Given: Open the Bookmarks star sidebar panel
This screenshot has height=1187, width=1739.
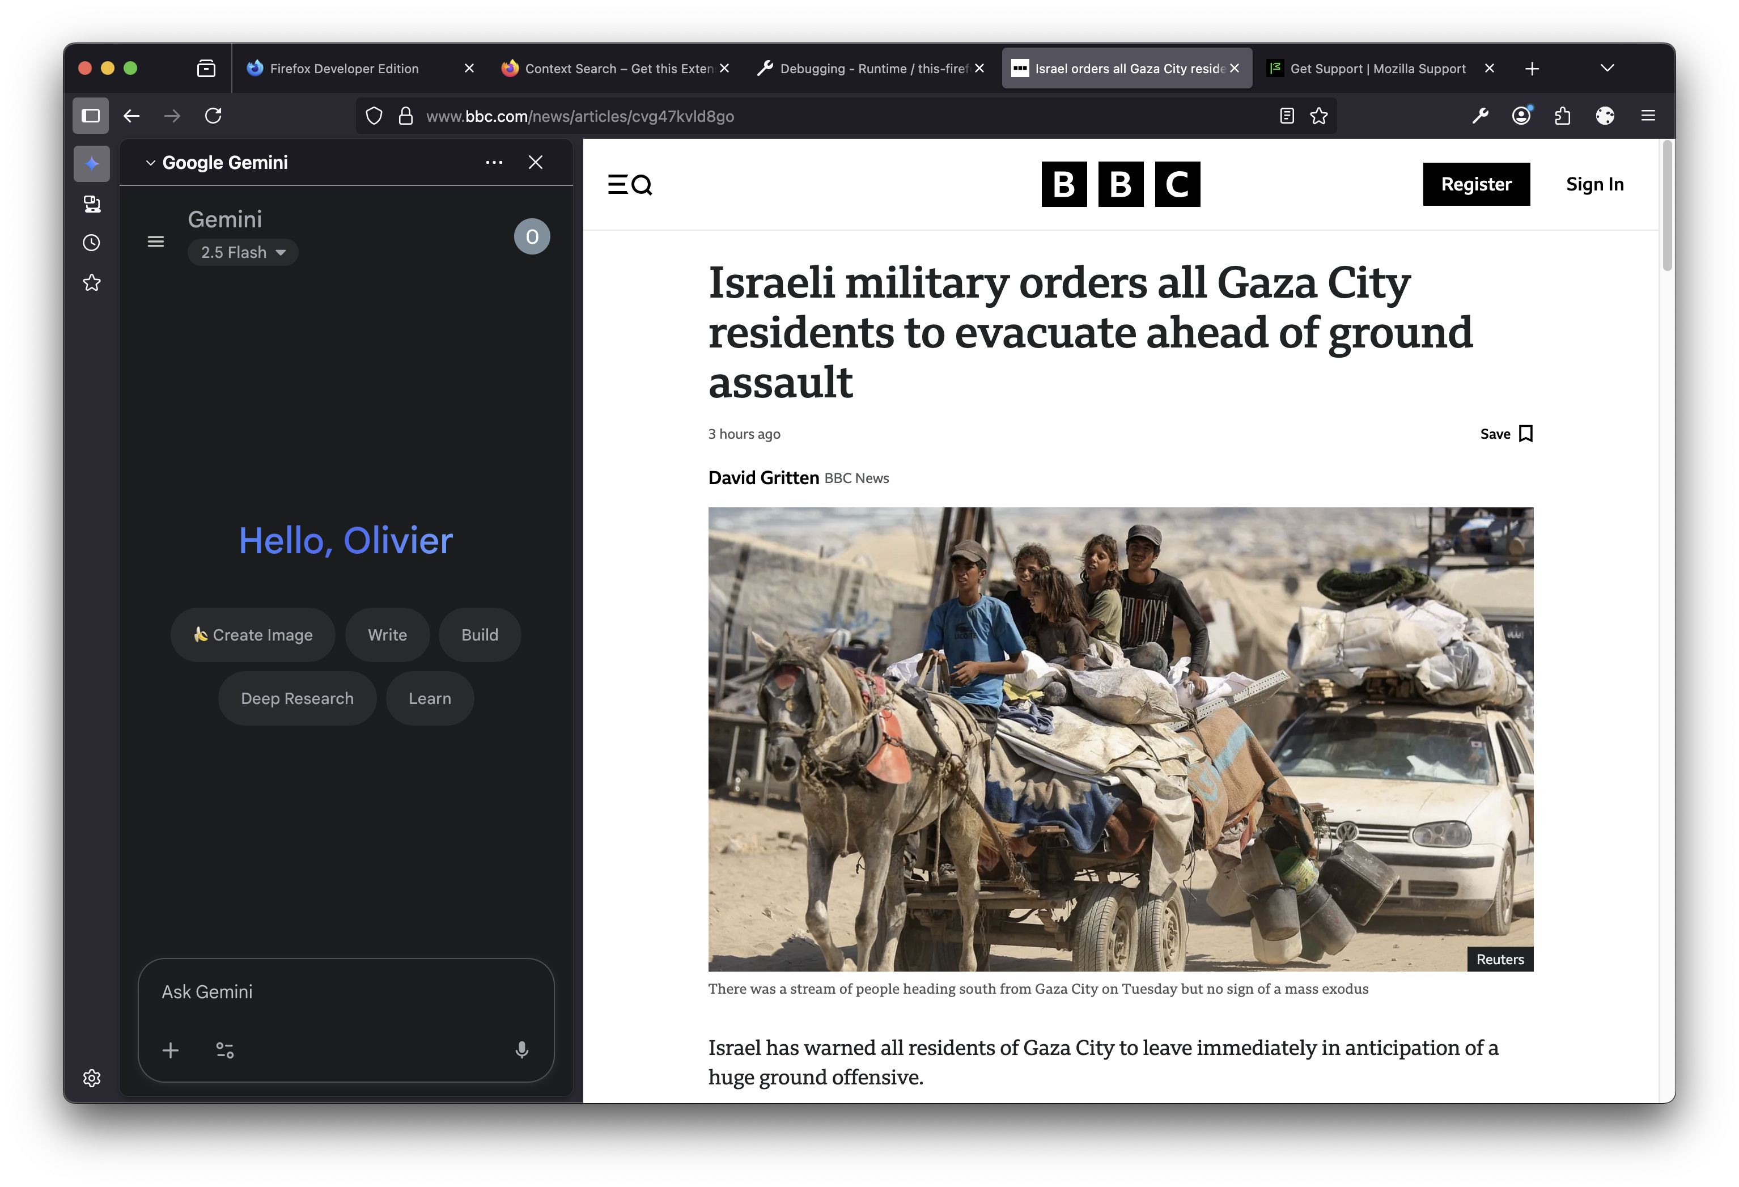Looking at the screenshot, I should point(91,283).
